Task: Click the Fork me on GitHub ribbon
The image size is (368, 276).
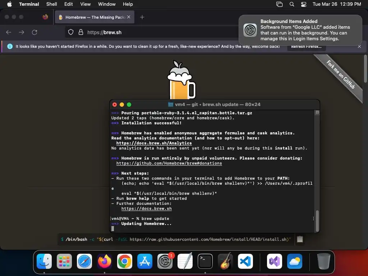Action: pos(341,75)
